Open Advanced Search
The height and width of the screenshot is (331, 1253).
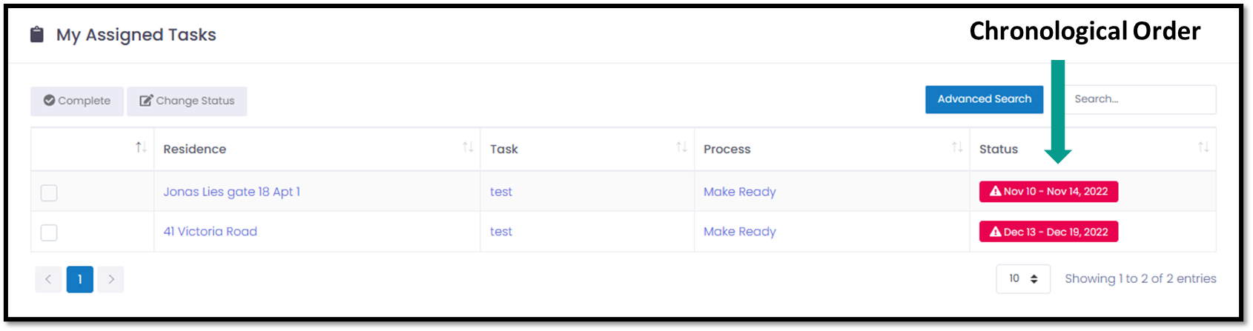[984, 99]
